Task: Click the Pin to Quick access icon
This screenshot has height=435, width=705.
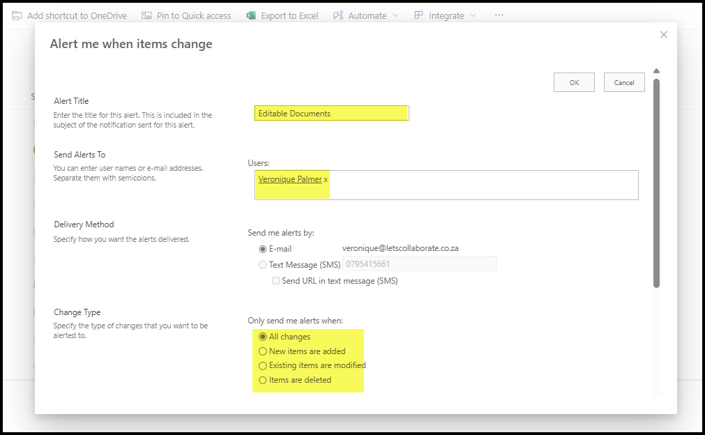Action: click(x=146, y=15)
